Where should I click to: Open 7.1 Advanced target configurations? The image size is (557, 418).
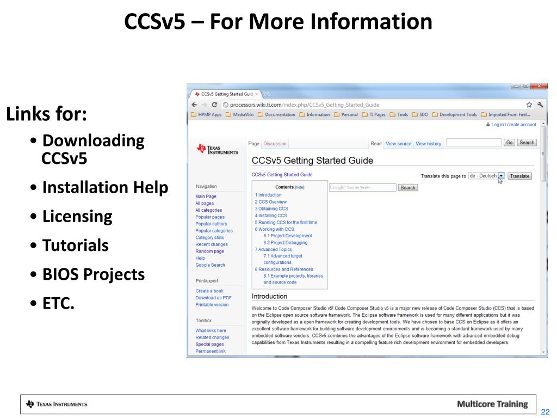[x=282, y=259]
